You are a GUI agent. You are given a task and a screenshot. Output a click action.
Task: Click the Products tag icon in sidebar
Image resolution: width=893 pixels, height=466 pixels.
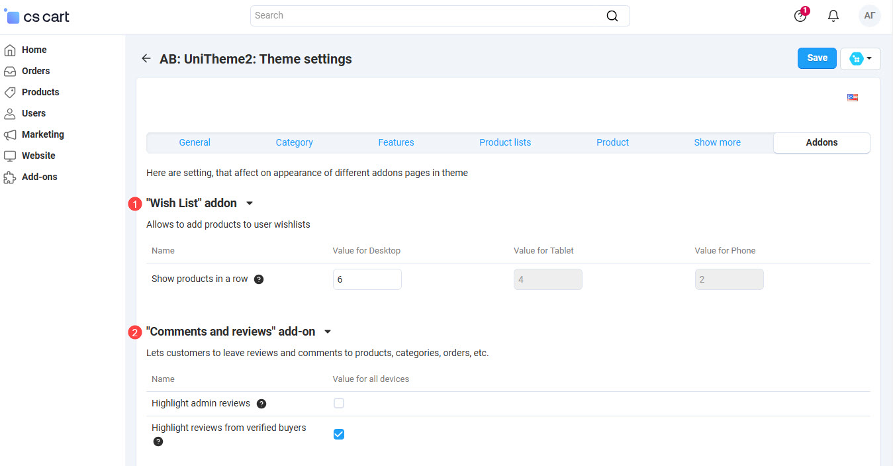tap(10, 92)
